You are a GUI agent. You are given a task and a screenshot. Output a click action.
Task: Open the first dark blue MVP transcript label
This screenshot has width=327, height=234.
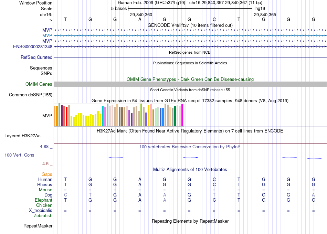[x=47, y=30]
